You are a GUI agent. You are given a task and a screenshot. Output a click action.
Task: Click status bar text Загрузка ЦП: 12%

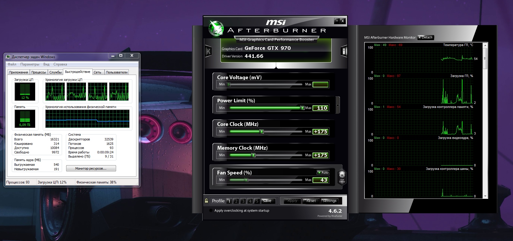pyautogui.click(x=52, y=182)
